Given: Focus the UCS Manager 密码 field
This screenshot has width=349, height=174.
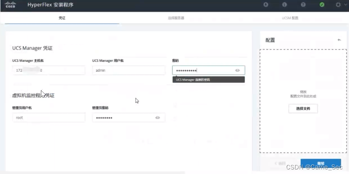Looking at the screenshot, I should (209, 70).
